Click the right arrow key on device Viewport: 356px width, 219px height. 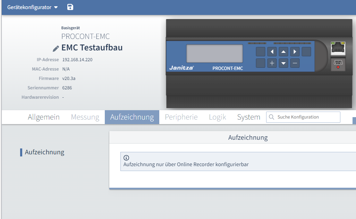coord(295,52)
